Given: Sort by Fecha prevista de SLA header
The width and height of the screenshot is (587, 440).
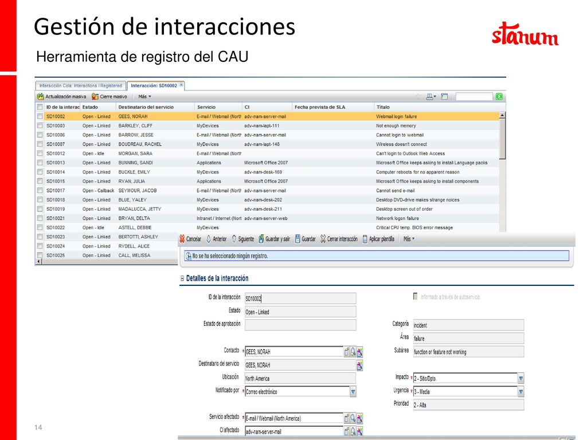Looking at the screenshot, I should (x=320, y=107).
